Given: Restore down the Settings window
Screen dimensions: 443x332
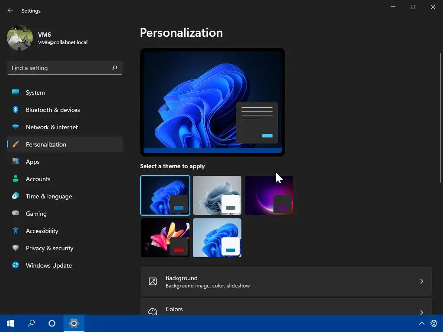Looking at the screenshot, I should tap(413, 7).
